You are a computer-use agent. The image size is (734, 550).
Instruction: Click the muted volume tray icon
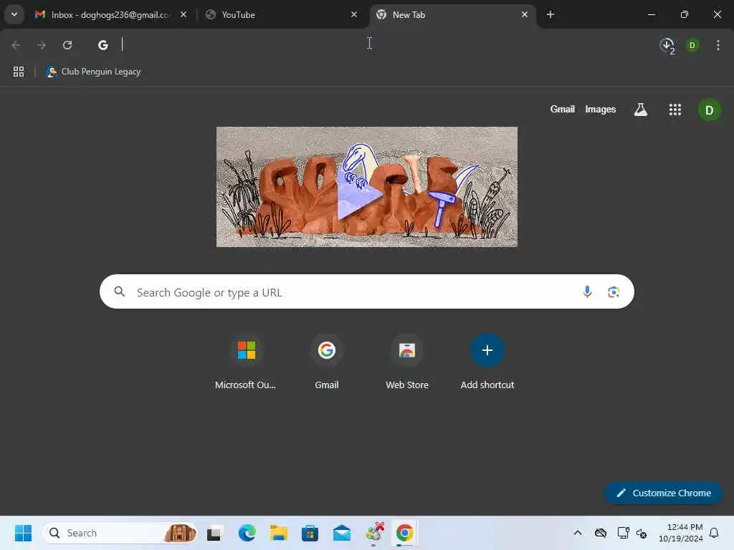[642, 533]
